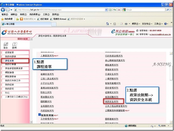Image resolution: width=174 pixels, height=131 pixels.
Task: Open the 工具(T) menu in menu bar
Action: pyautogui.click(x=46, y=14)
